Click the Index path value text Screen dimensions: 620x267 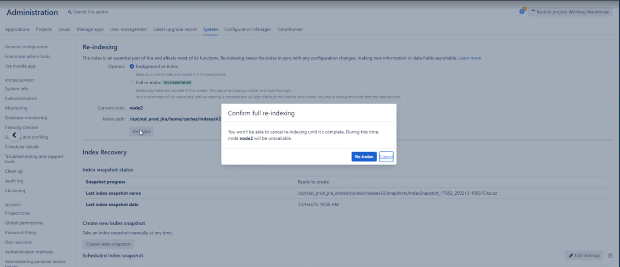click(x=175, y=119)
